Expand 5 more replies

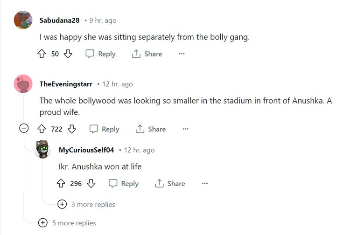point(43,223)
